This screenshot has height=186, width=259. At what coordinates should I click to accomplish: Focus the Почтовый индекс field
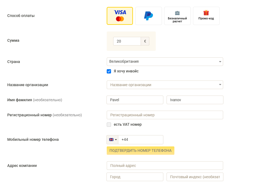pyautogui.click(x=195, y=177)
